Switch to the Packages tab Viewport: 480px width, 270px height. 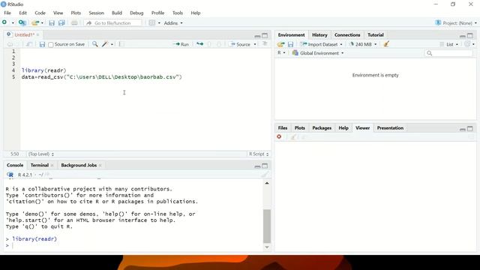pyautogui.click(x=322, y=128)
